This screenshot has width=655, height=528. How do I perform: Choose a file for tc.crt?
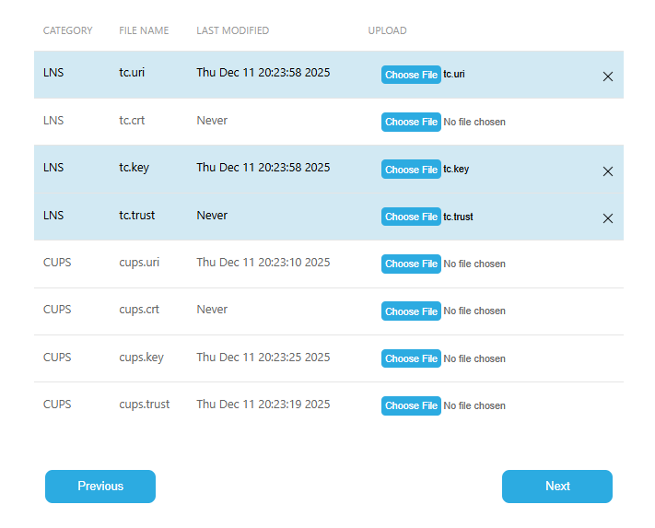coord(411,122)
